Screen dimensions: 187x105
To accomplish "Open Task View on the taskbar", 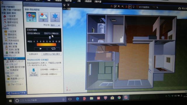I will tap(70, 99).
